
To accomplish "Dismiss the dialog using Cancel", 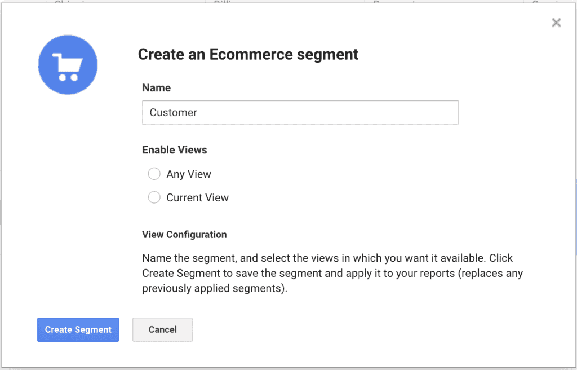I will 162,329.
